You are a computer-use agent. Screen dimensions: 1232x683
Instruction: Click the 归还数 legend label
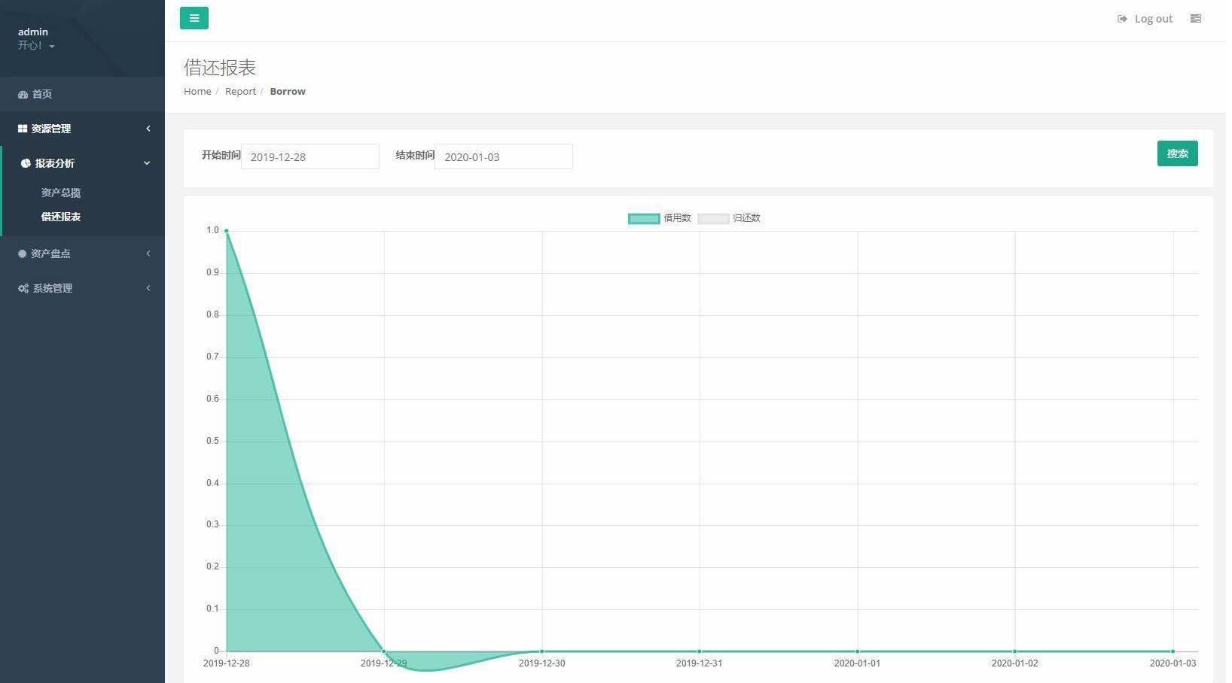[746, 218]
